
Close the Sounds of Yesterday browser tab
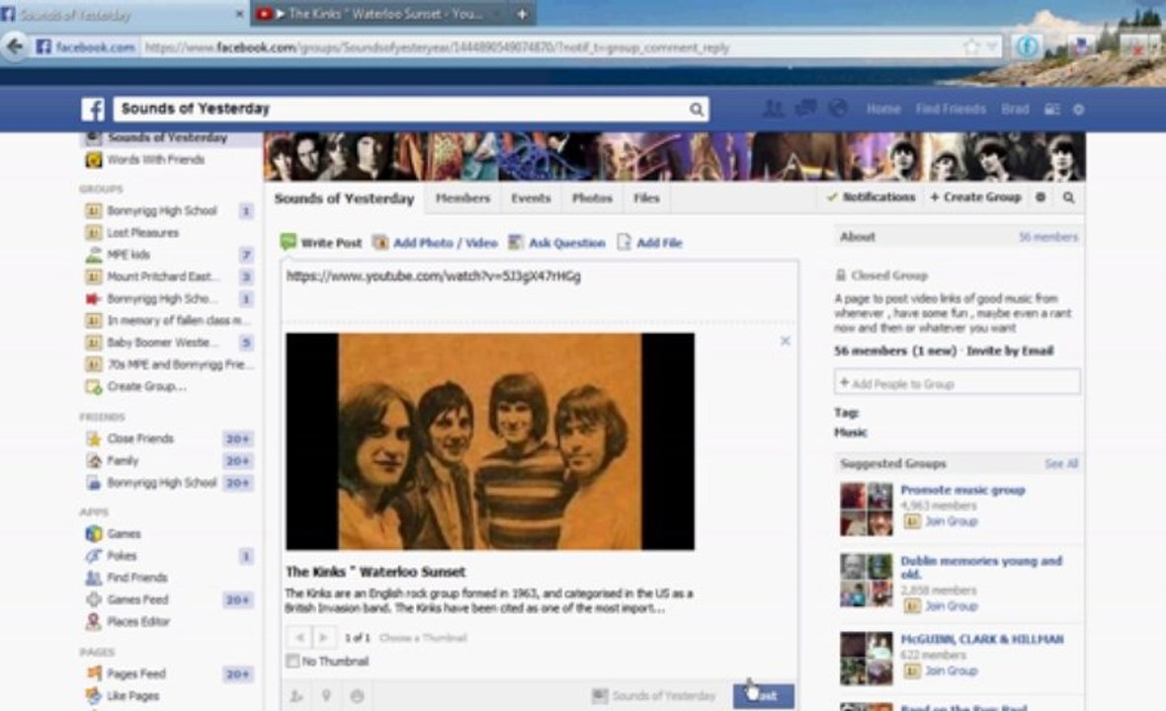(239, 14)
